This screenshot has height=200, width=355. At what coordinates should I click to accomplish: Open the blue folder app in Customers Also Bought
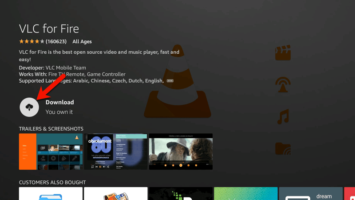point(51,193)
